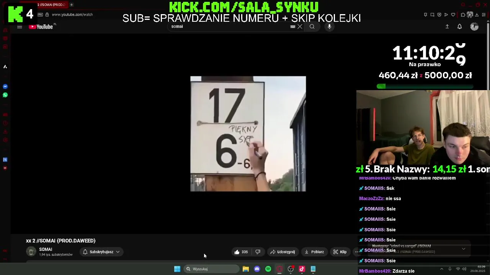Image resolution: width=490 pixels, height=275 pixels.
Task: Open the Windows Start button
Action: tap(177, 269)
